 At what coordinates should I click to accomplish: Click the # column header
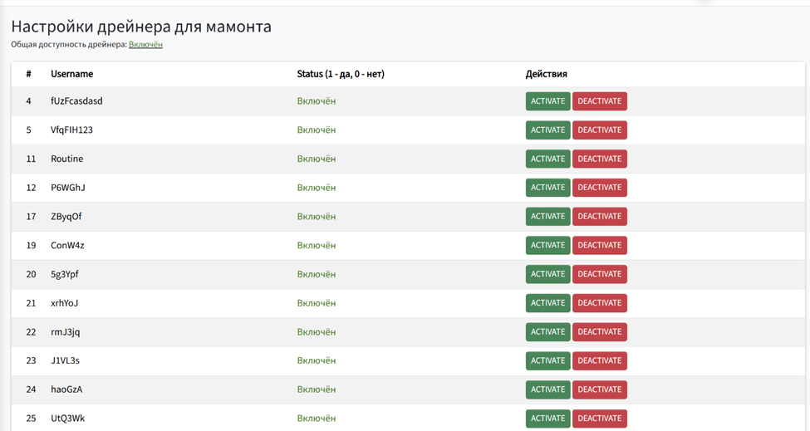28,74
